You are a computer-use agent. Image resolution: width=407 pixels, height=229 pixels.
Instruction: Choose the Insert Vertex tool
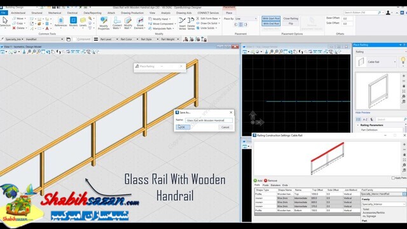[183, 24]
